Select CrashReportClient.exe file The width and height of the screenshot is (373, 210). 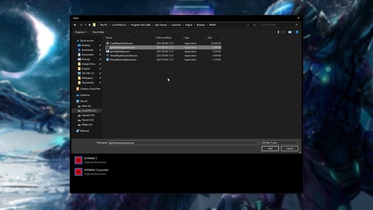[163, 43]
